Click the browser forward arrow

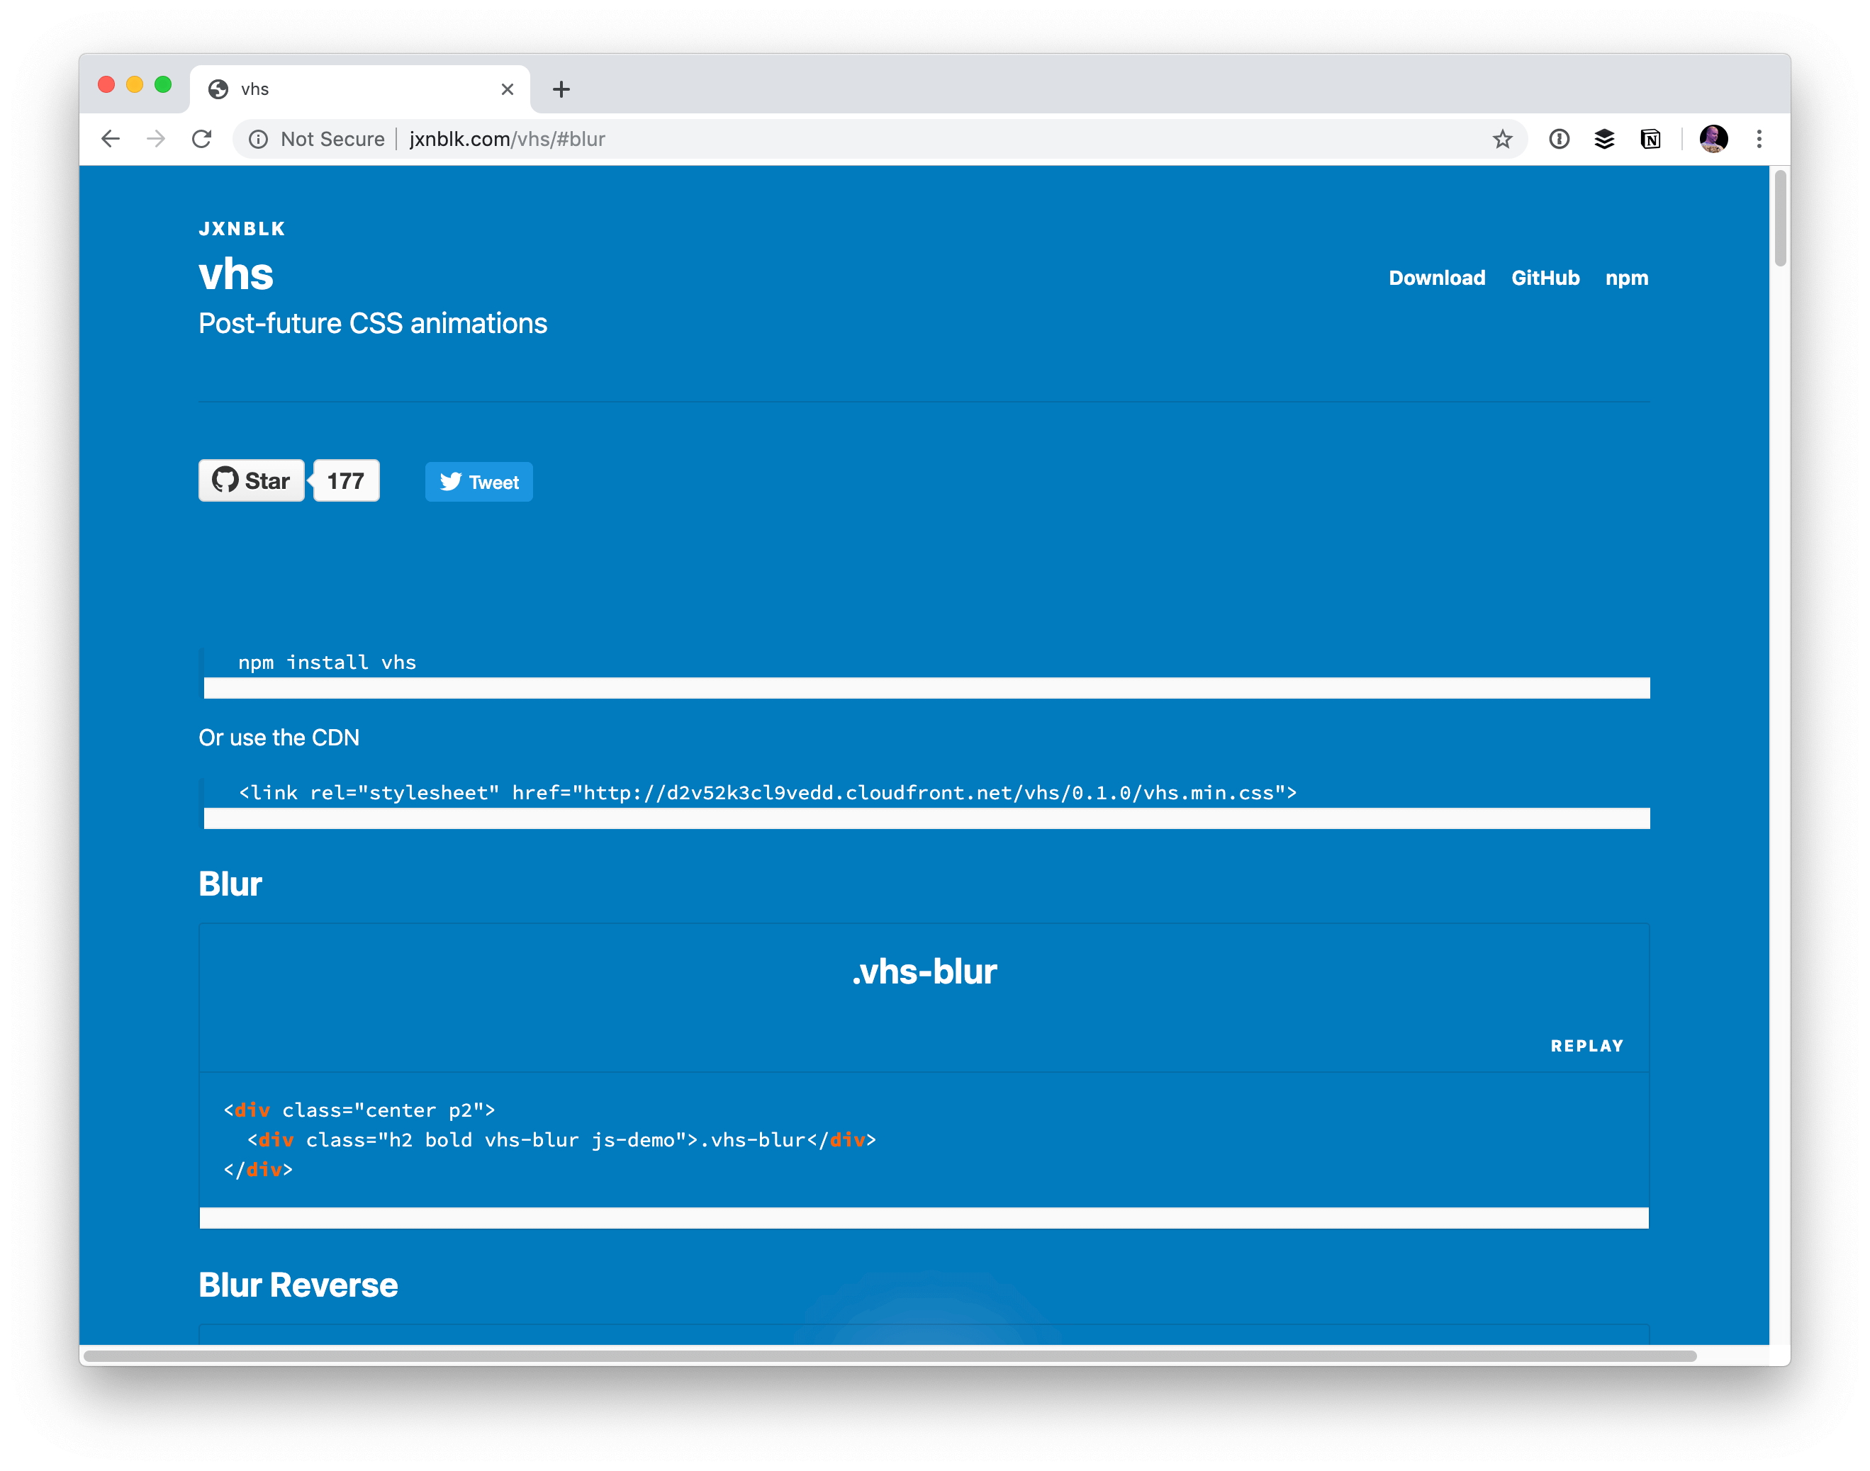(156, 139)
